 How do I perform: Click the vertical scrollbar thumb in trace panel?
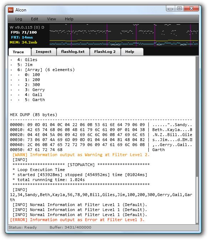point(197,200)
